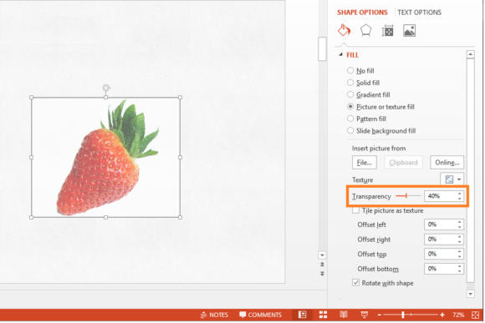
Task: Enable Tile picture as texture
Action: 355,210
